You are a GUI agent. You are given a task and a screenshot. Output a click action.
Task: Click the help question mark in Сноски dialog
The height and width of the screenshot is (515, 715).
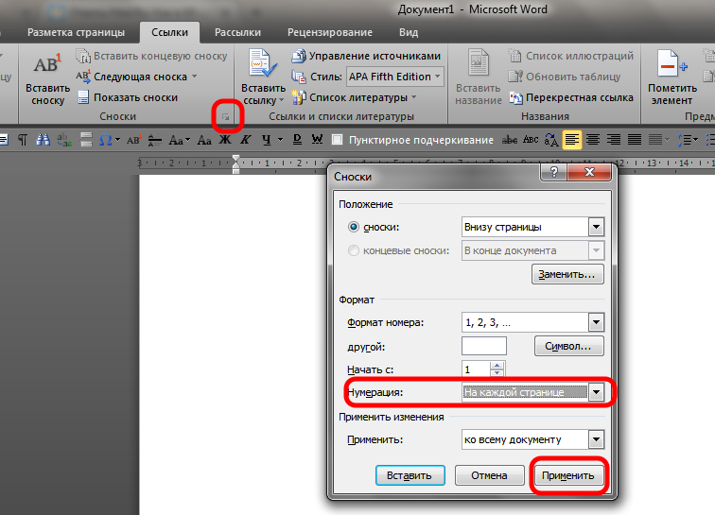pos(553,172)
